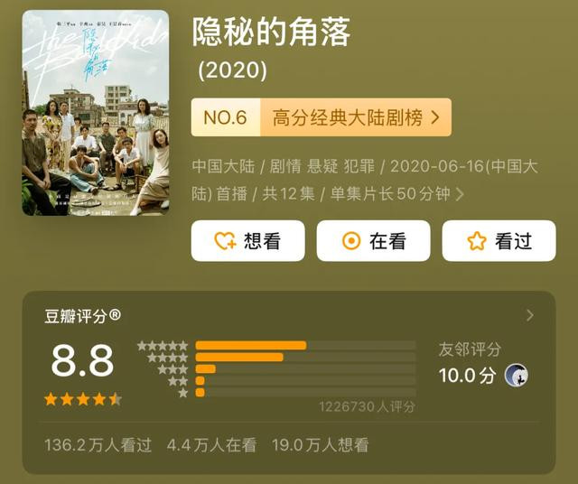Mark the show as 在看
This screenshot has width=578, height=484.
pos(373,241)
